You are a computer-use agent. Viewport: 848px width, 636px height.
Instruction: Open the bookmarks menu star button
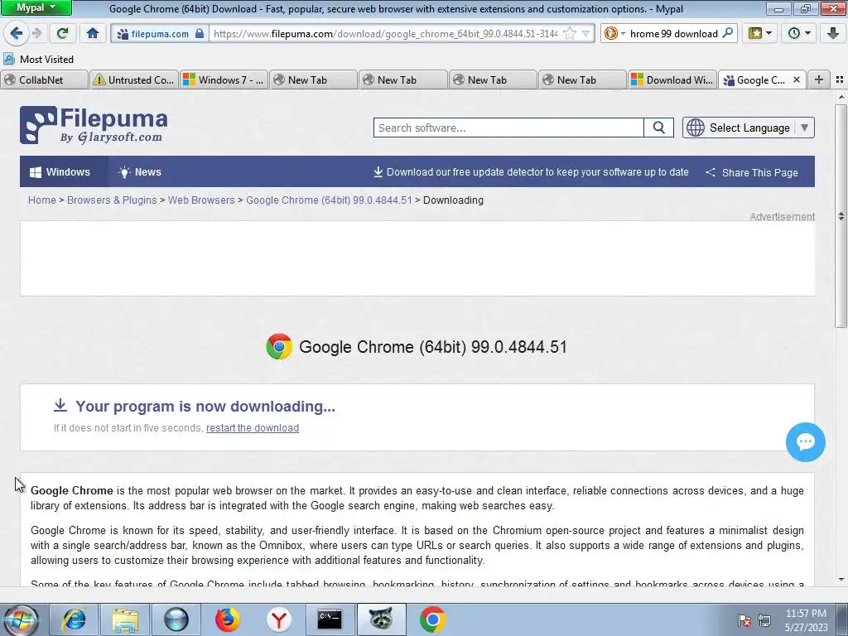[x=760, y=33]
